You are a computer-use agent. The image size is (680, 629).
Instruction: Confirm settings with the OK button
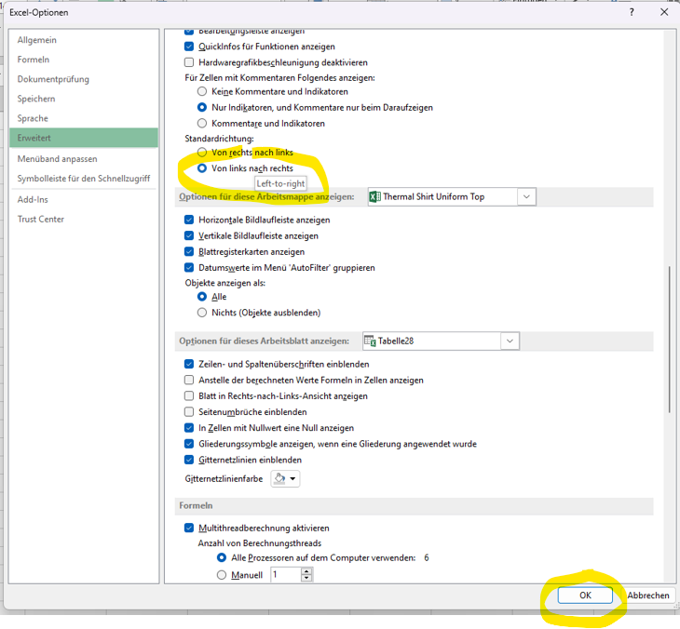[x=585, y=596]
